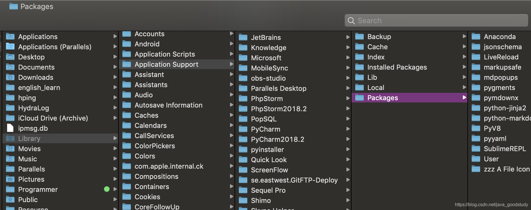Click the JetBrains folder icon
This screenshot has height=210, width=531.
click(243, 37)
